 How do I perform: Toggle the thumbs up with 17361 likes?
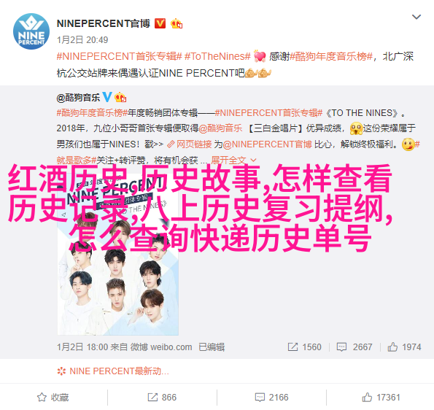[x=381, y=398]
